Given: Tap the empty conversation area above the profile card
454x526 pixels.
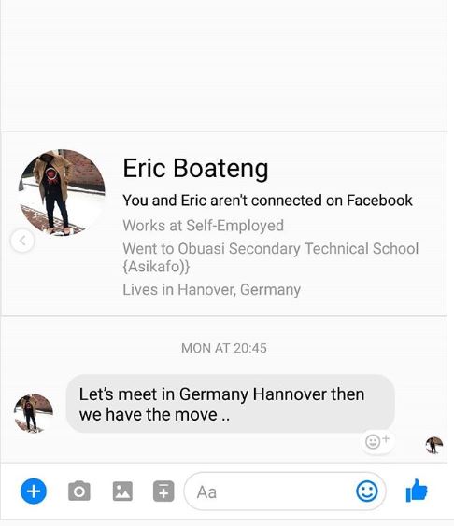Looking at the screenshot, I should (224, 65).
